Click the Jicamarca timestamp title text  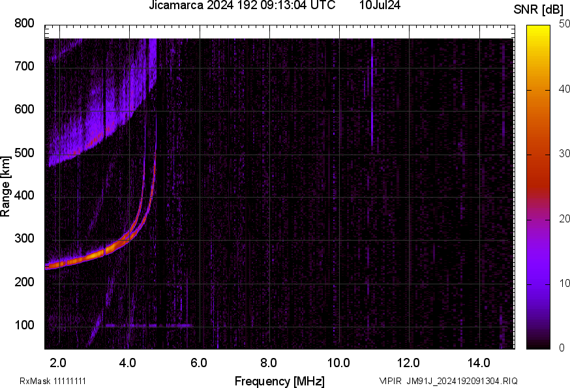(242, 6)
